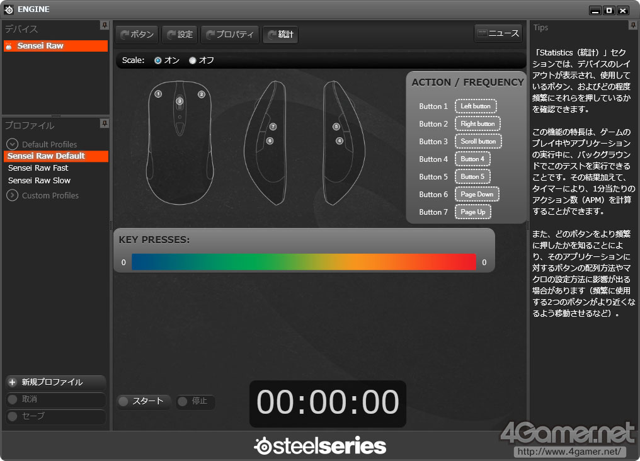Screen dimensions: 640x461
Task: Click the Button 5 action box
Action: click(472, 176)
